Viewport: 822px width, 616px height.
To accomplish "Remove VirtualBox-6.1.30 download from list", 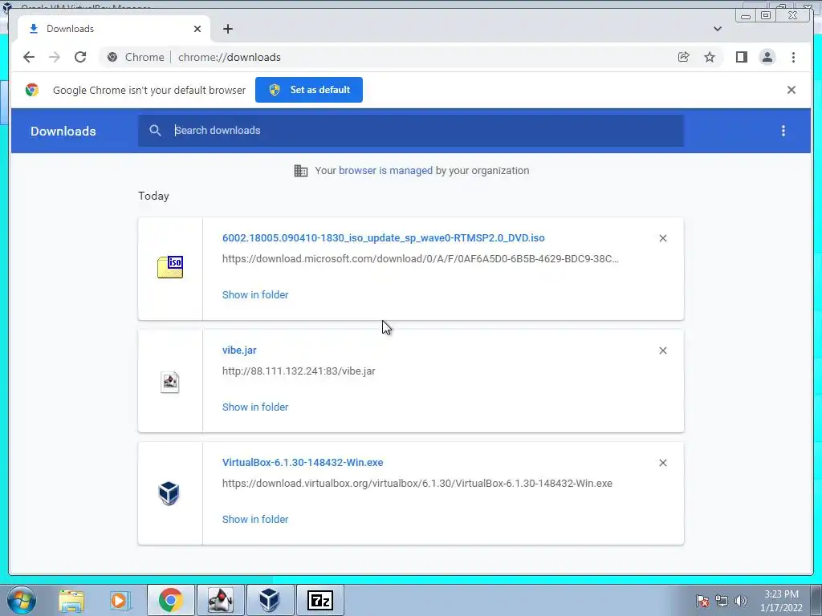I will 663,463.
